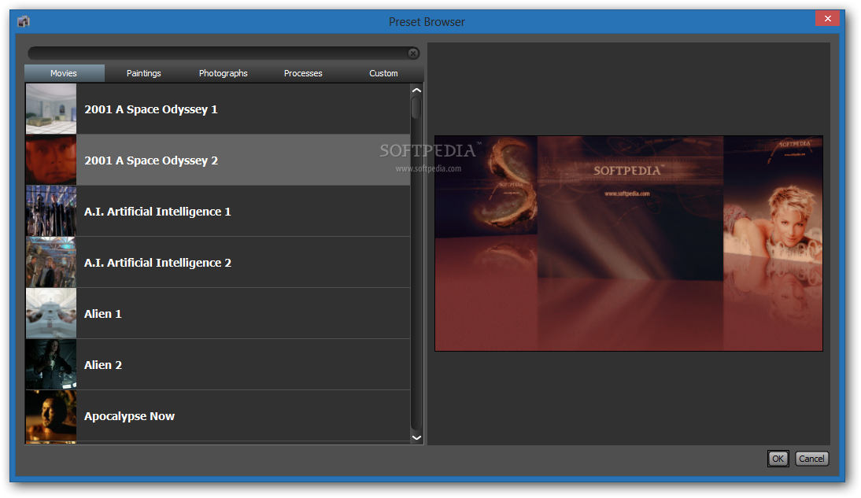Select the 'Alien 1' preset name

pos(102,314)
